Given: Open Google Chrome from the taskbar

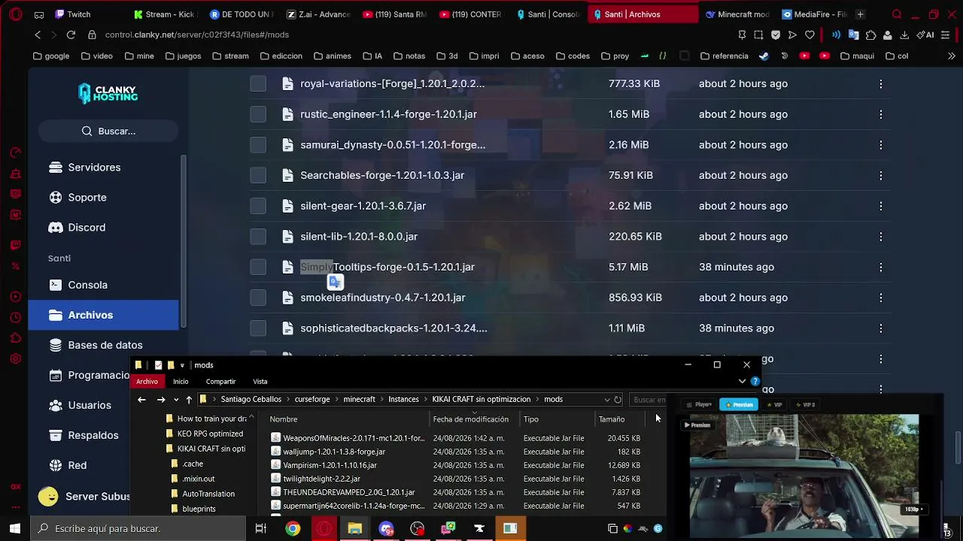Looking at the screenshot, I should click(x=293, y=528).
